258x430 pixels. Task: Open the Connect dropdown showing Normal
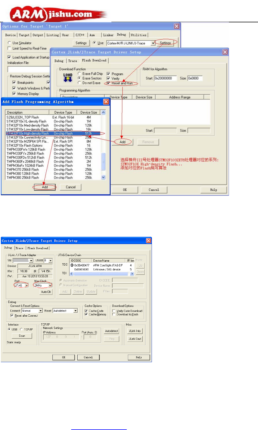(40, 311)
